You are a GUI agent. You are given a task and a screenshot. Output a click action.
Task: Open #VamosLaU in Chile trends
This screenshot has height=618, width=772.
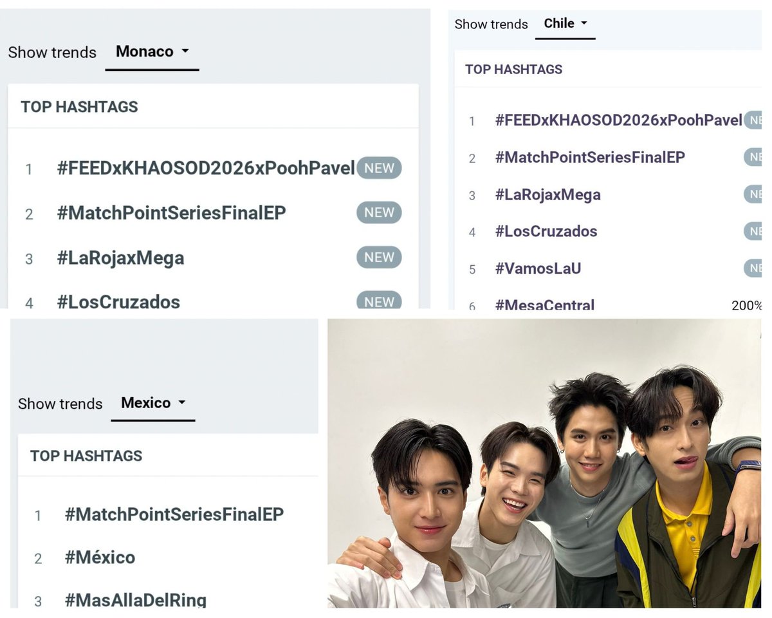[538, 268]
